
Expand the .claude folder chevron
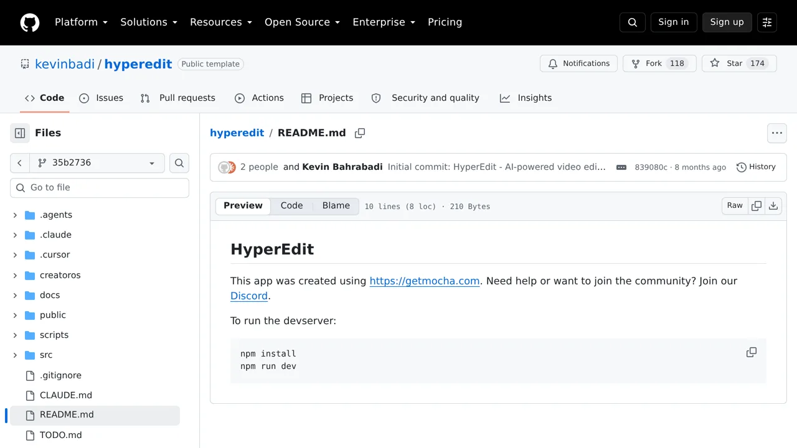(15, 235)
